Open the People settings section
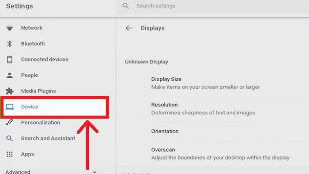Screen dimensions: 309x174 30,75
